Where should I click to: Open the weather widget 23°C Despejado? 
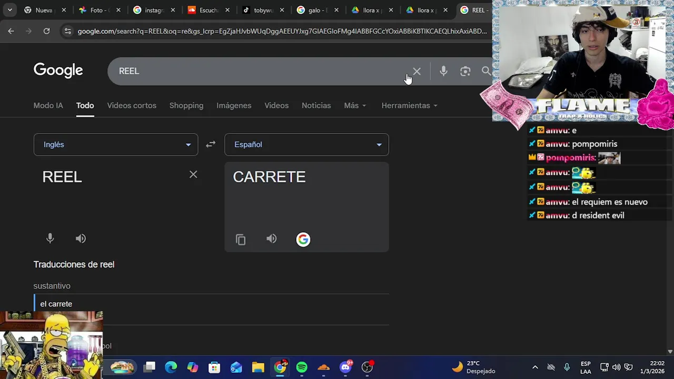coord(473,367)
